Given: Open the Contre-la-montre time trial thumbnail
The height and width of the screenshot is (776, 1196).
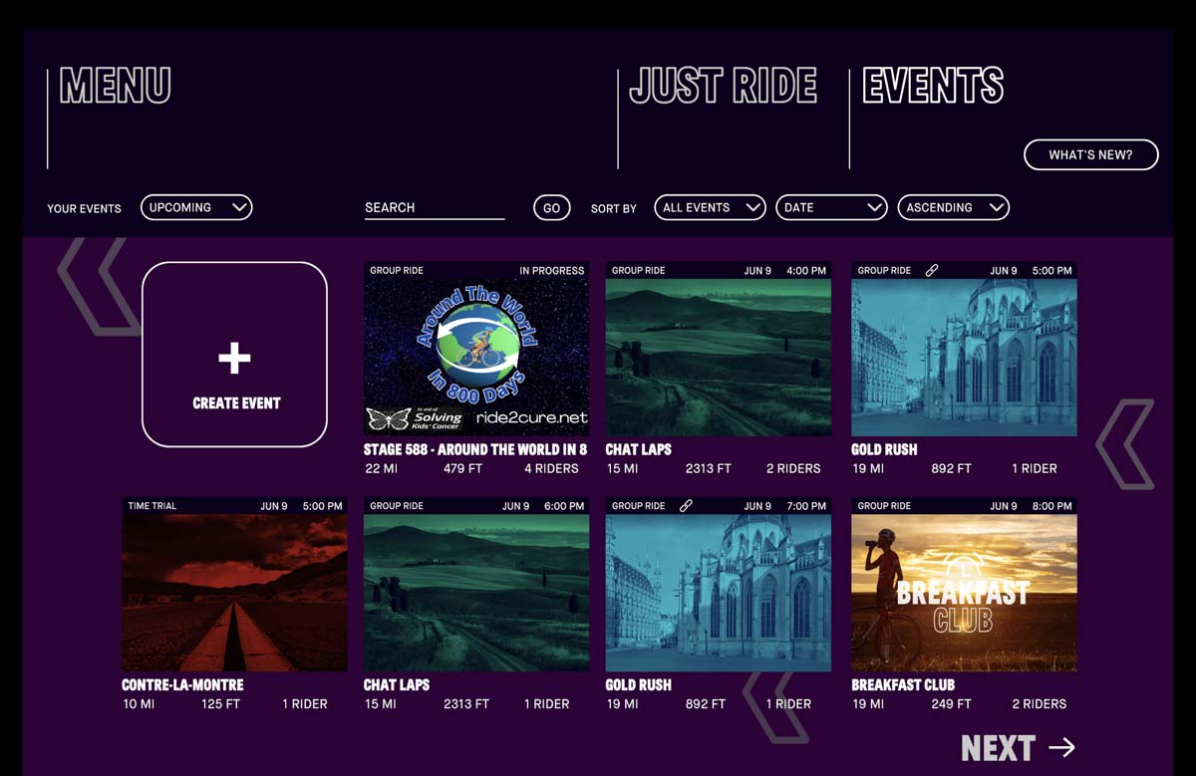Looking at the screenshot, I should 234,593.
